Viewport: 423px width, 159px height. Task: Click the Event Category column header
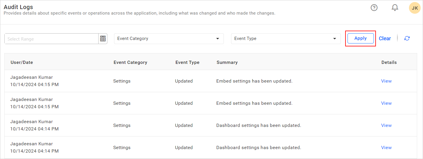coord(130,62)
